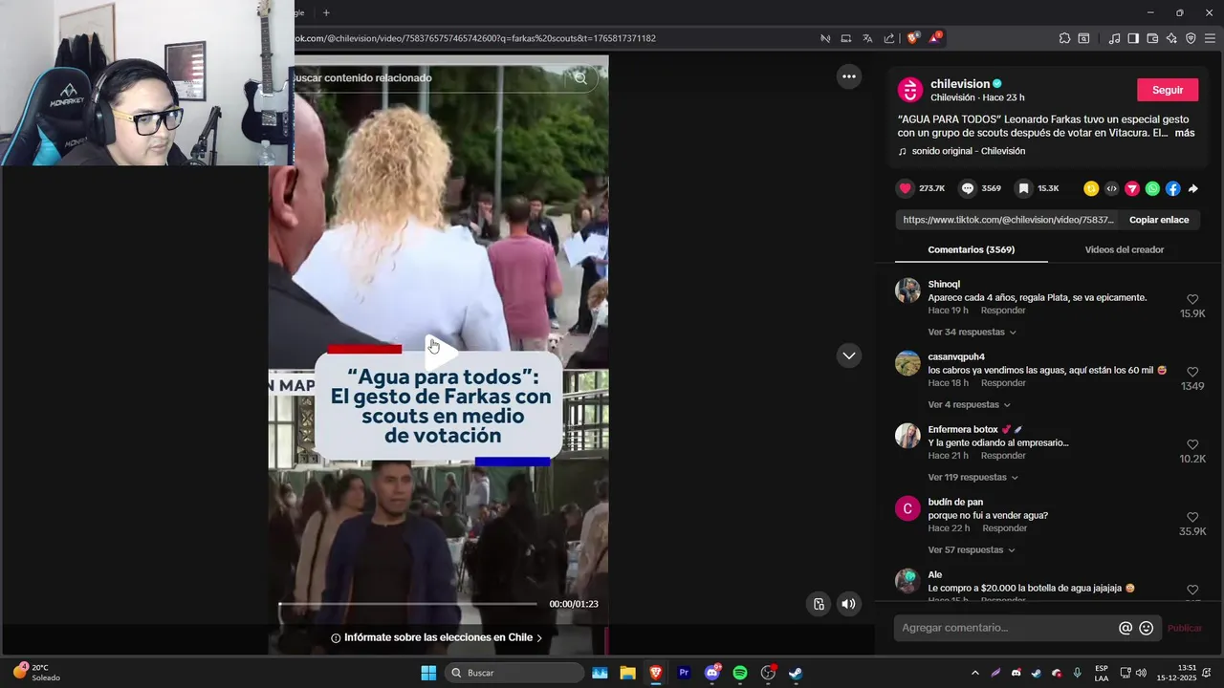Like budín de pan's comment
This screenshot has width=1224, height=688.
tap(1192, 517)
